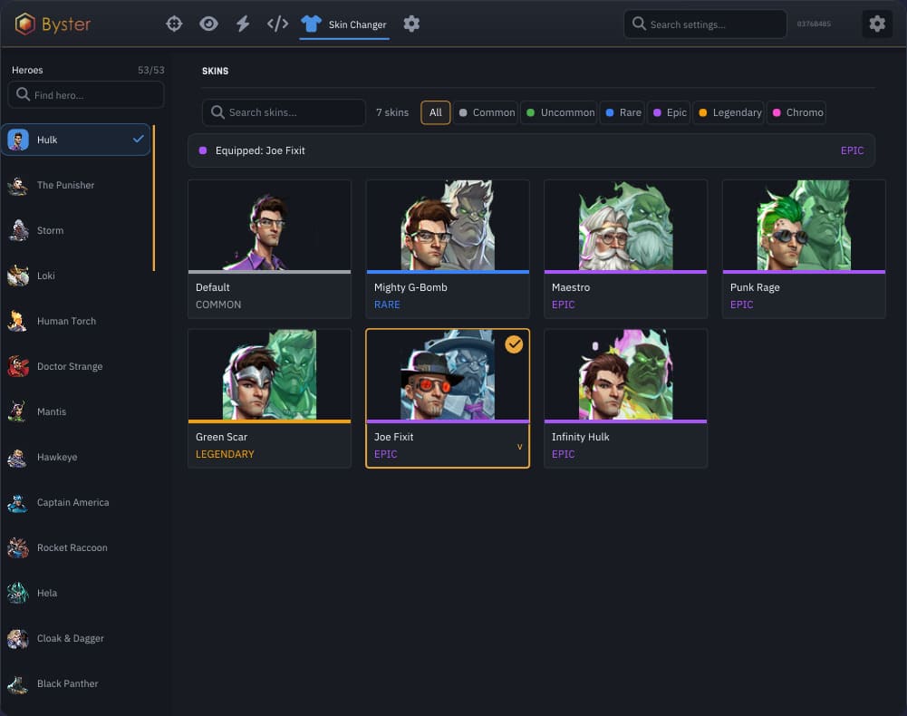Equip the Punk Rage skin
The width and height of the screenshot is (907, 716).
tap(804, 249)
